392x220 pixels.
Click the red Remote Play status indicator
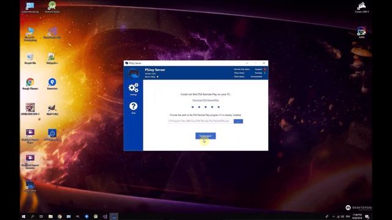point(265,69)
